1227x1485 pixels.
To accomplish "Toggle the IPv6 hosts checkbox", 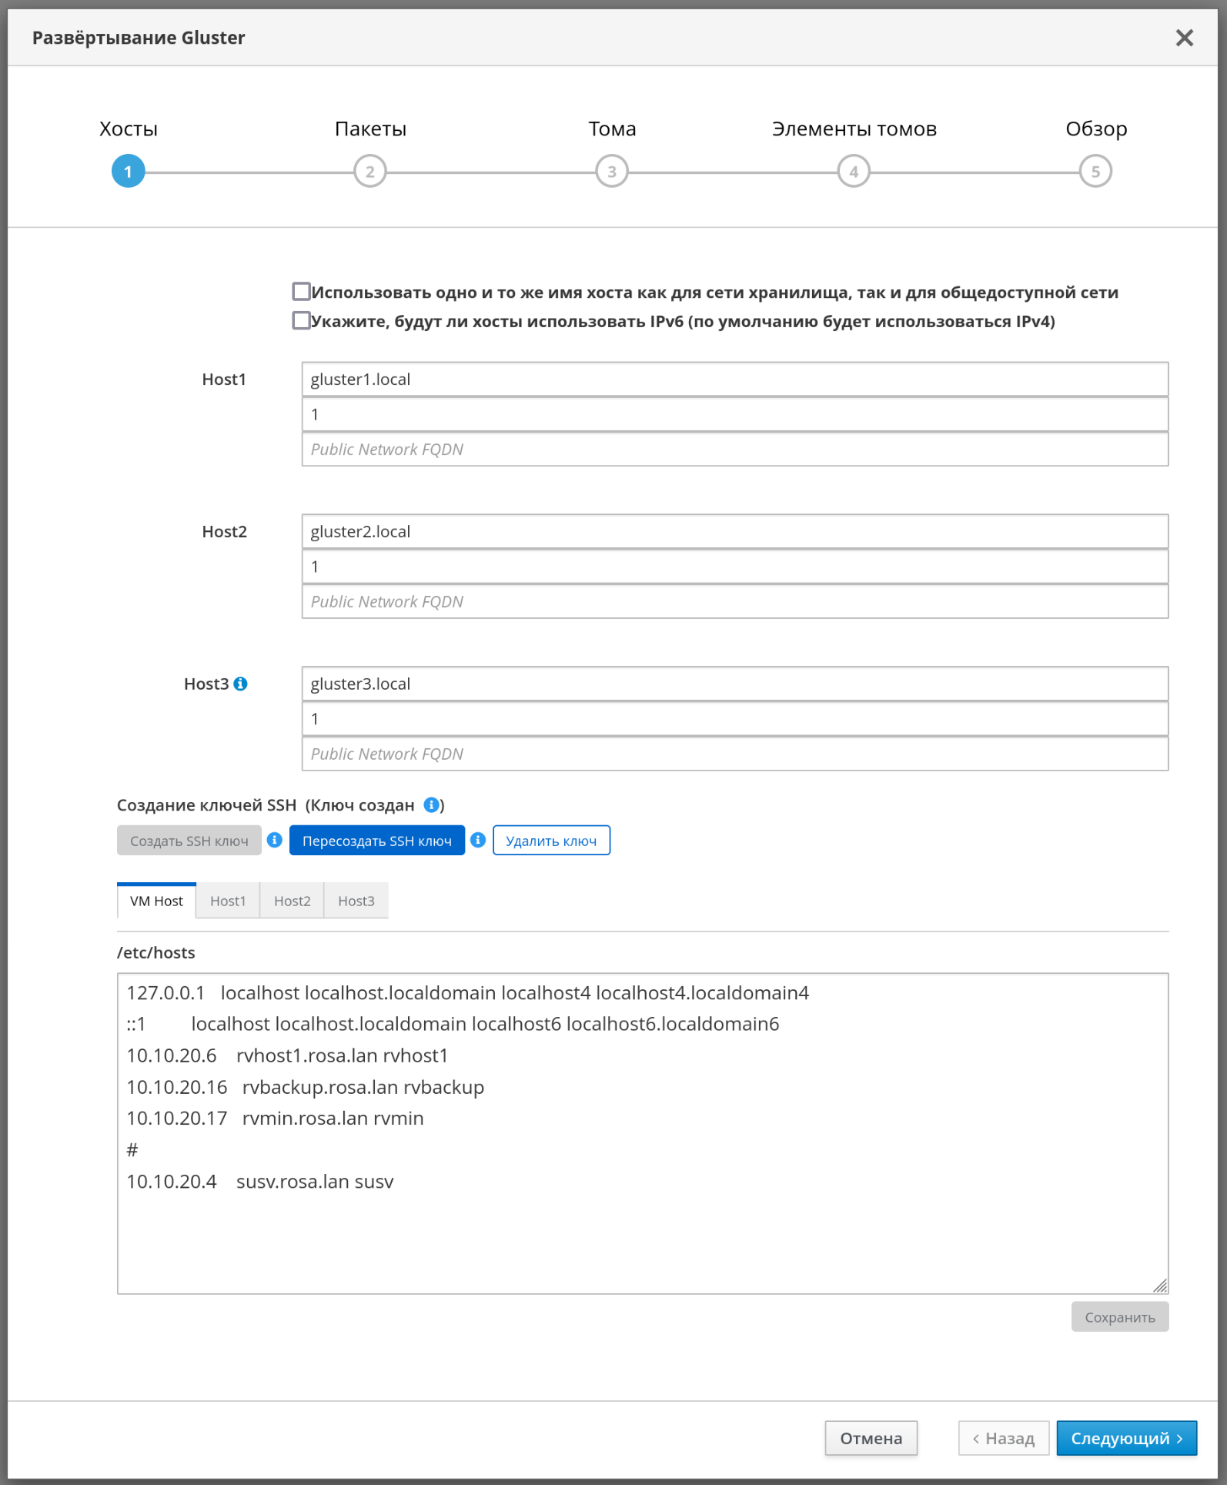I will coord(302,320).
